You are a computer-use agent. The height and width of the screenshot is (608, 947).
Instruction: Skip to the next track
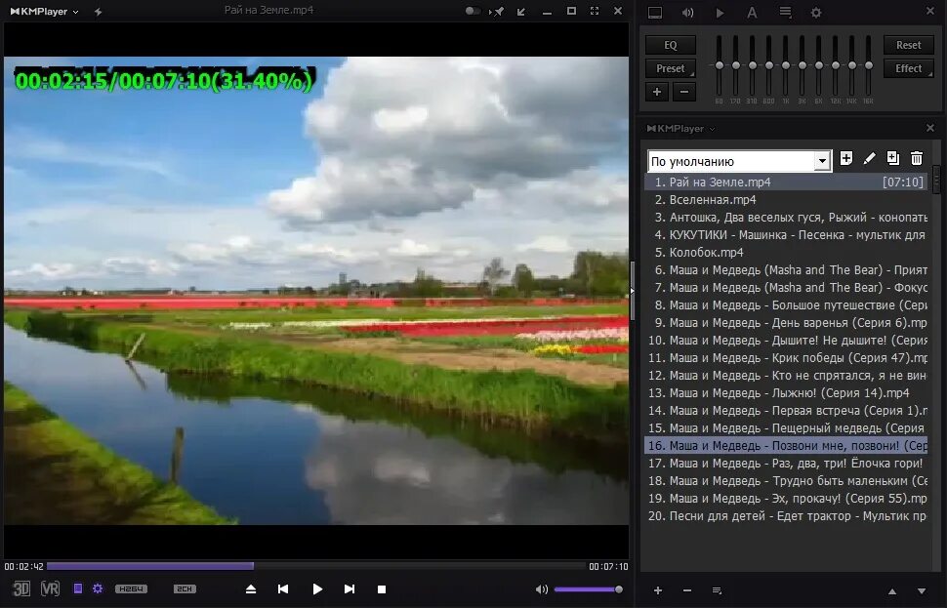350,589
